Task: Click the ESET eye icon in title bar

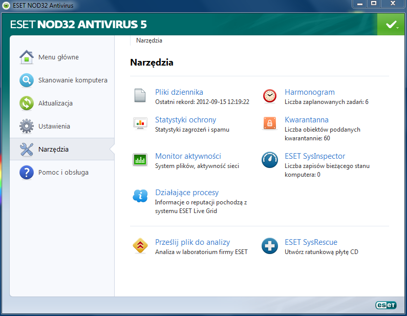Action: tap(6, 6)
